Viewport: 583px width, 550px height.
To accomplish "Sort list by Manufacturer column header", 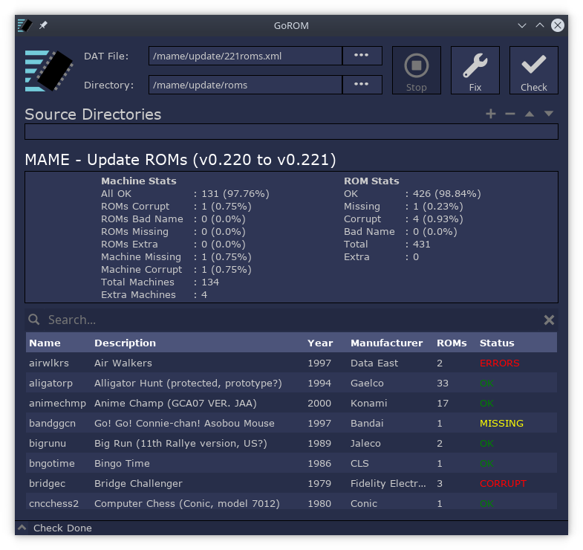I will pyautogui.click(x=386, y=343).
